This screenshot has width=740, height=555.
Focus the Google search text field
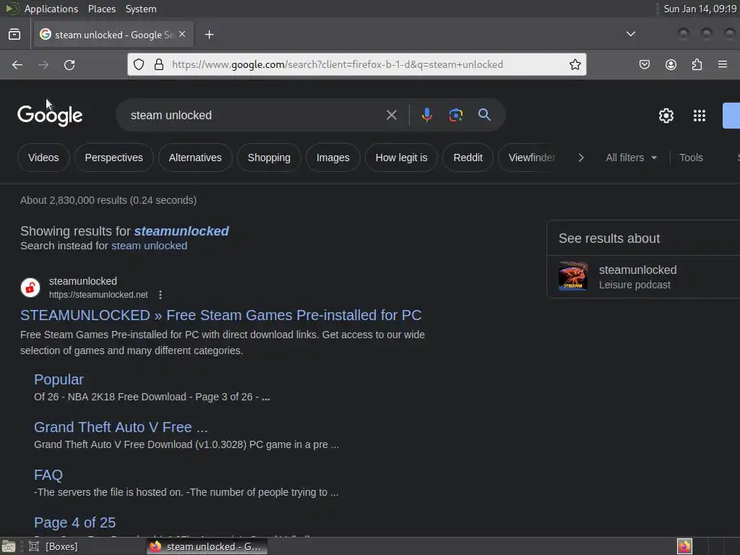[x=254, y=115]
